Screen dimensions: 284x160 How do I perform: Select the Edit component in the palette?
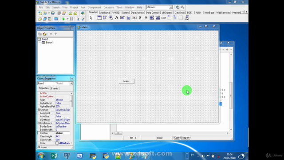[122, 18]
